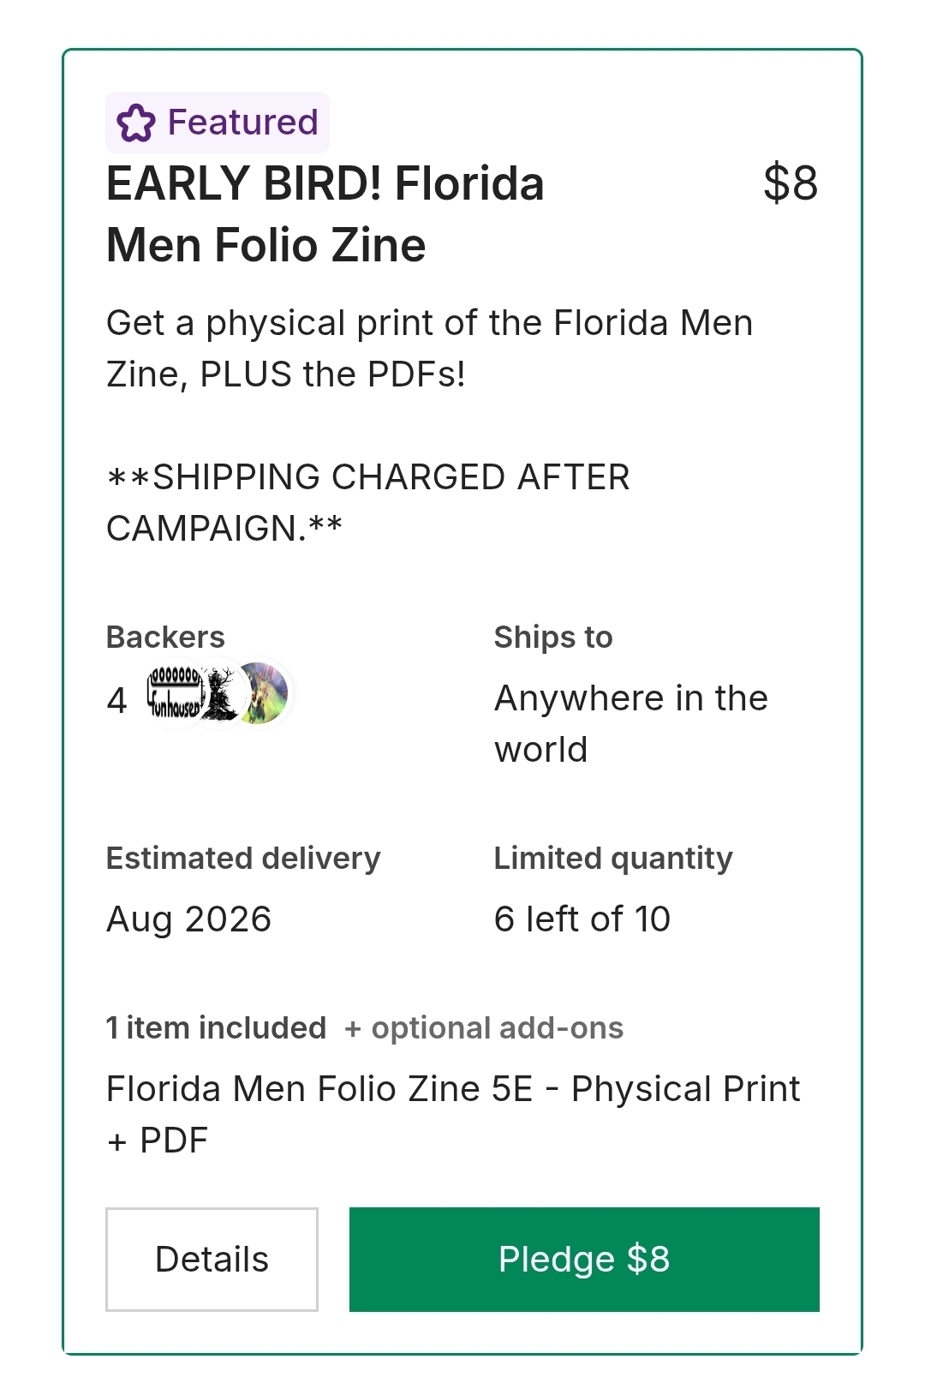
Task: Click the Featured flower badge icon
Action: click(x=136, y=123)
